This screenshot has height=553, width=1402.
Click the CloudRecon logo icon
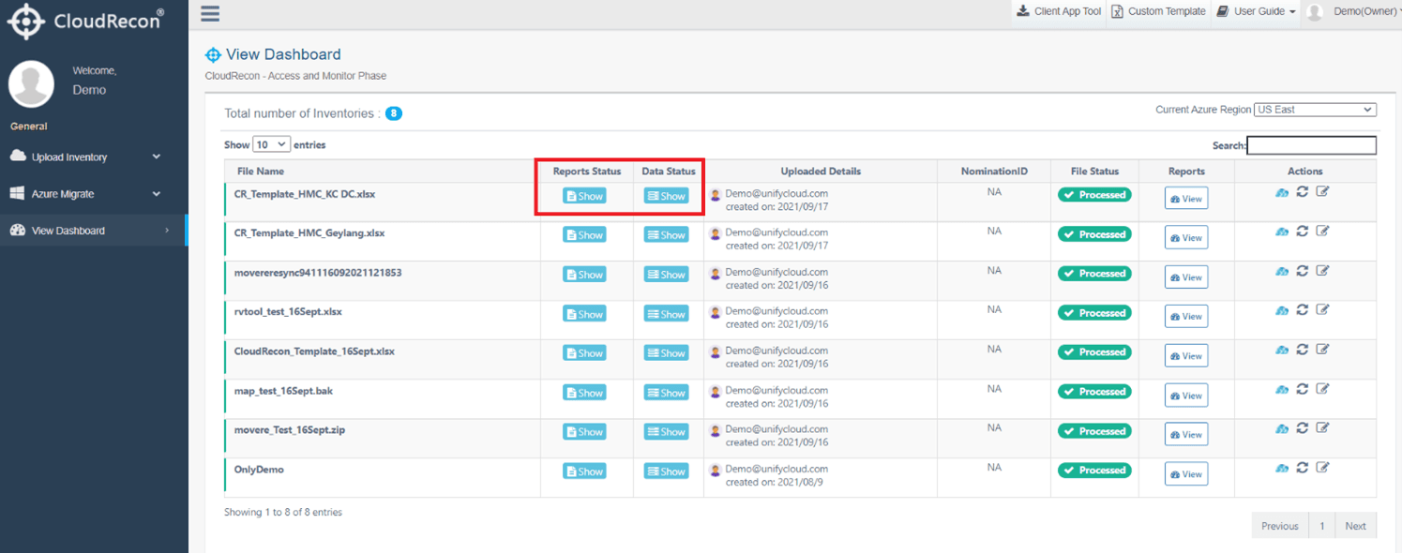pyautogui.click(x=26, y=21)
